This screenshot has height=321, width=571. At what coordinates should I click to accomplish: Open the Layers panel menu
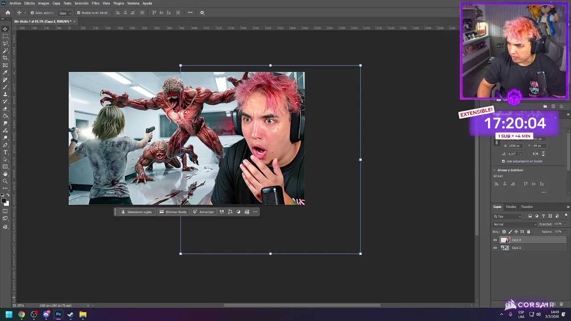pyautogui.click(x=568, y=207)
